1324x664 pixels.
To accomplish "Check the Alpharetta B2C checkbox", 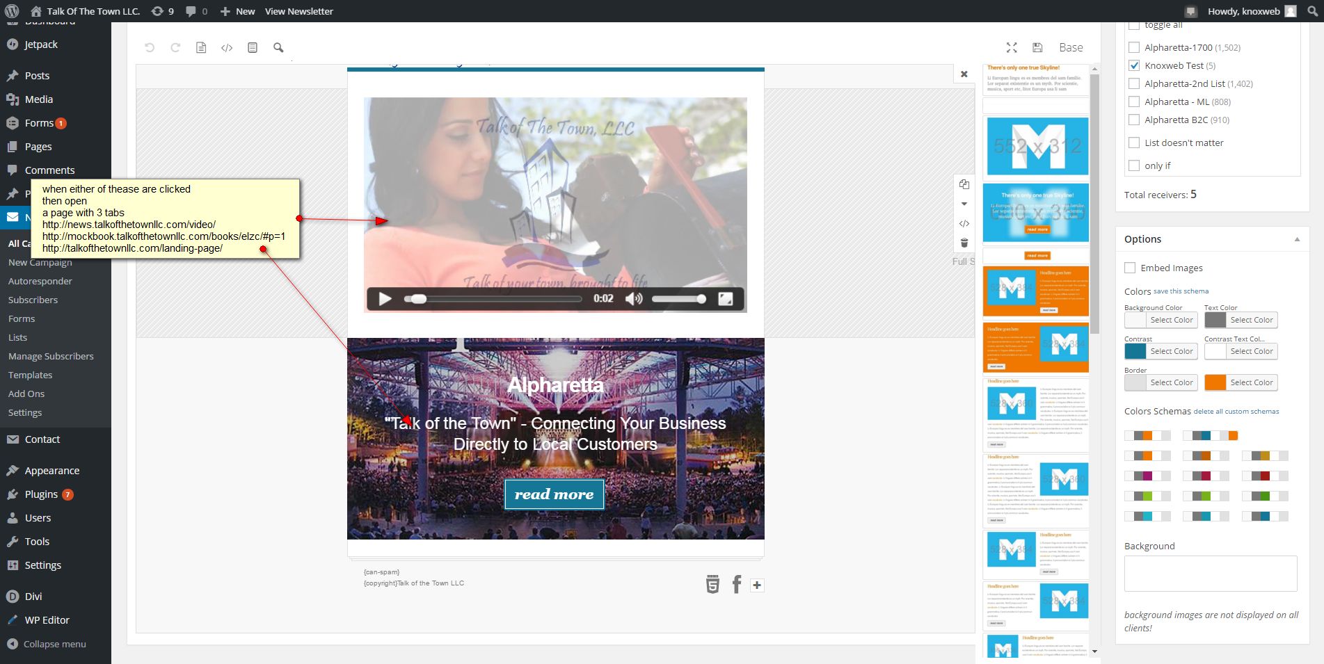I will [1134, 120].
